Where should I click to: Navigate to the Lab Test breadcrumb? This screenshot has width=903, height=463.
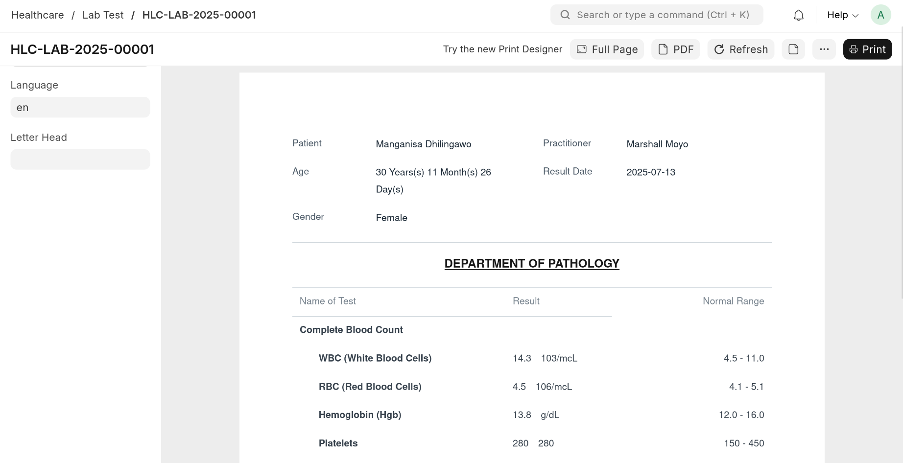point(103,15)
